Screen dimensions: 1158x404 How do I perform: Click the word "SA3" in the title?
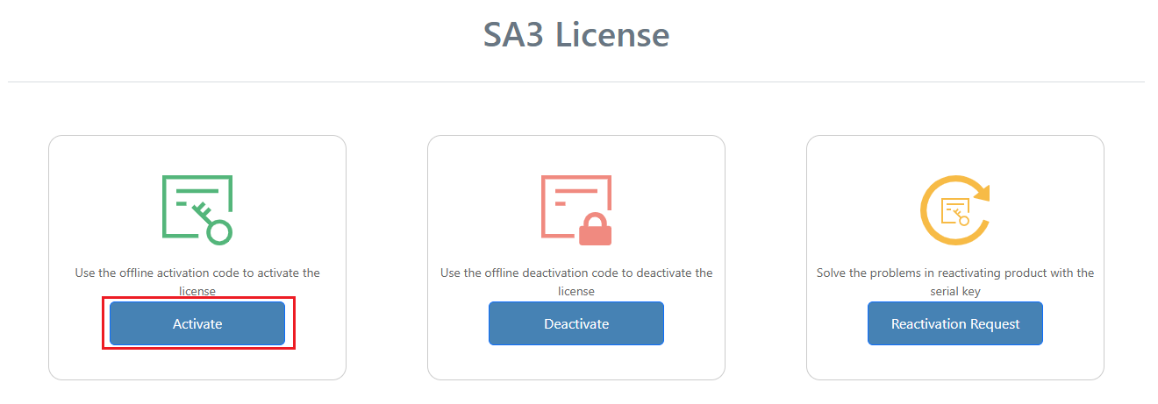(x=515, y=35)
